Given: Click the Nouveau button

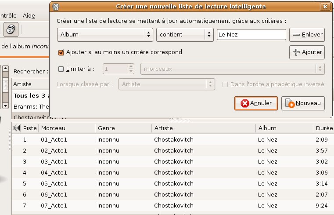Looking at the screenshot, I should click(x=303, y=103).
